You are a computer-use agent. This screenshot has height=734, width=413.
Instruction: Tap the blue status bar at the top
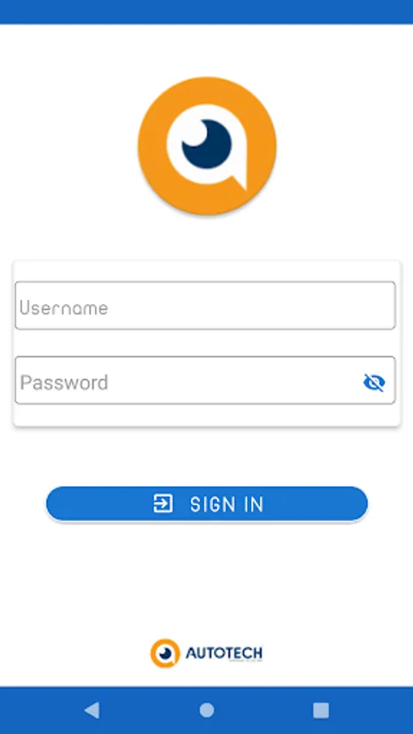click(x=206, y=11)
